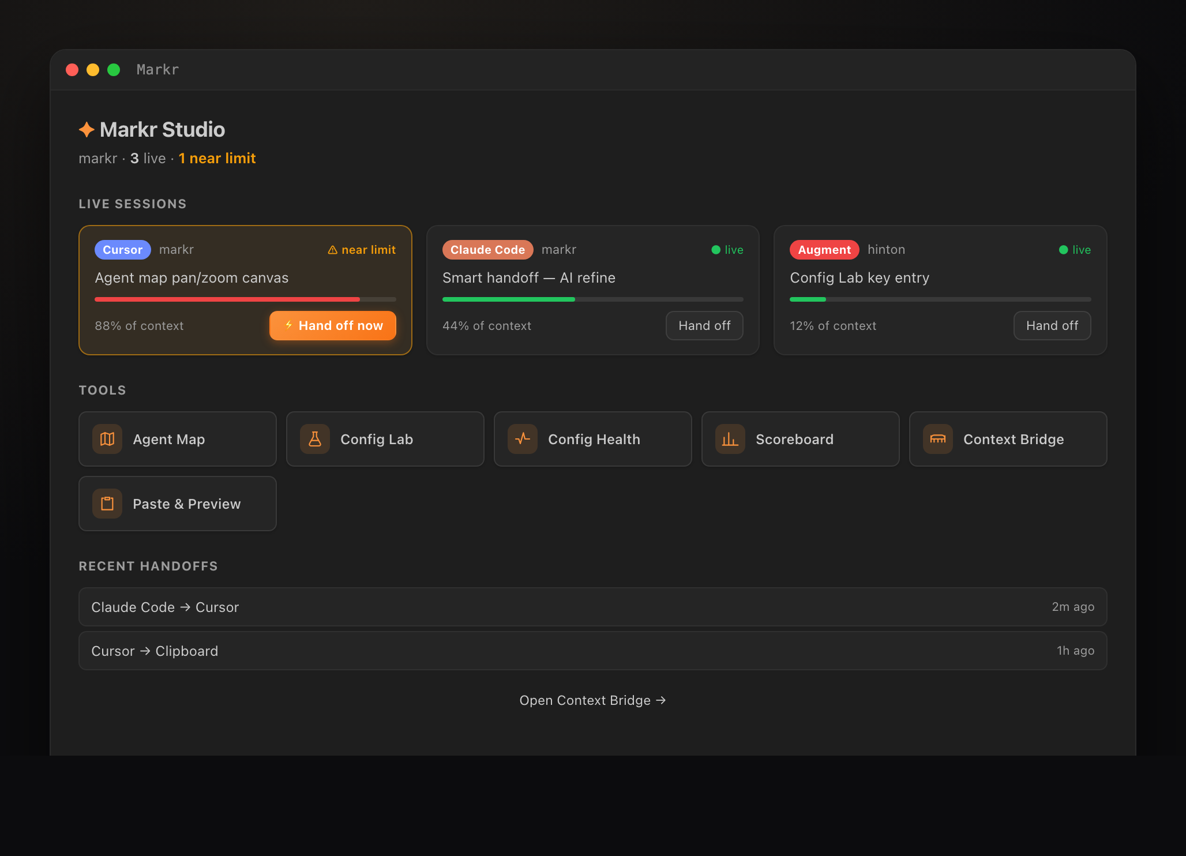
Task: Open the Claude Code → Cursor handoff row
Action: tap(593, 607)
